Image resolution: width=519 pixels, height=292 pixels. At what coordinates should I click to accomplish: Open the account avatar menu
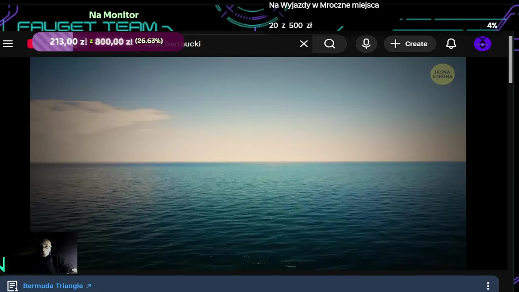[x=483, y=44]
